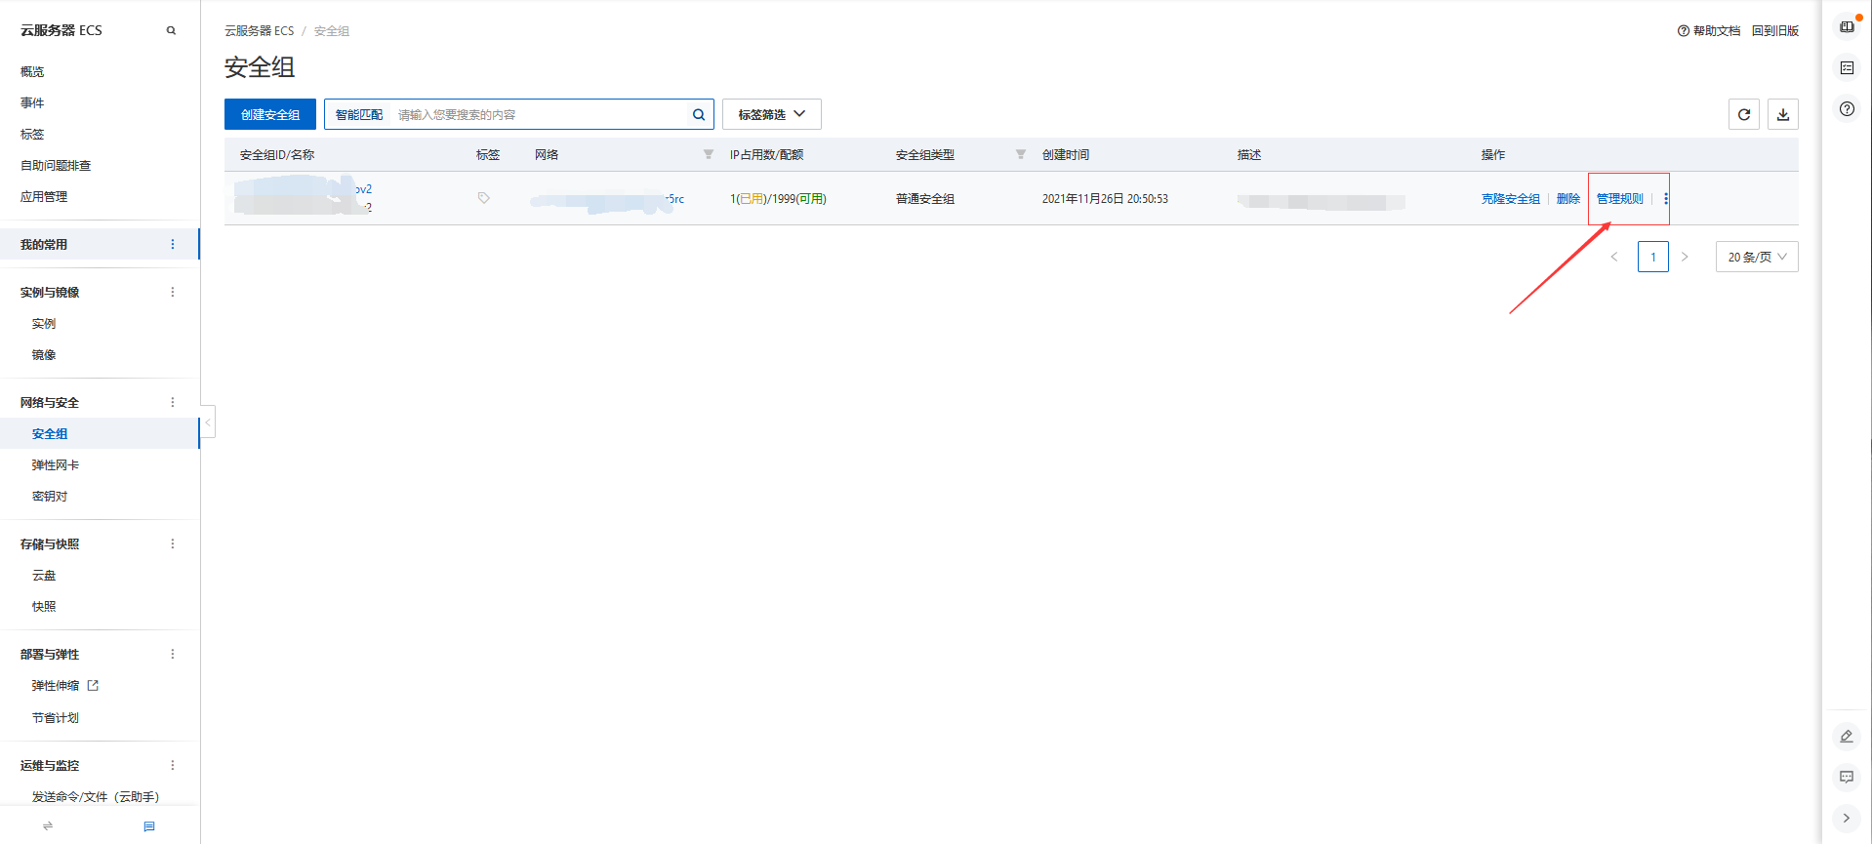Click the search icon beside 云服务器 ECS title
Image resolution: width=1872 pixels, height=844 pixels.
[x=171, y=30]
